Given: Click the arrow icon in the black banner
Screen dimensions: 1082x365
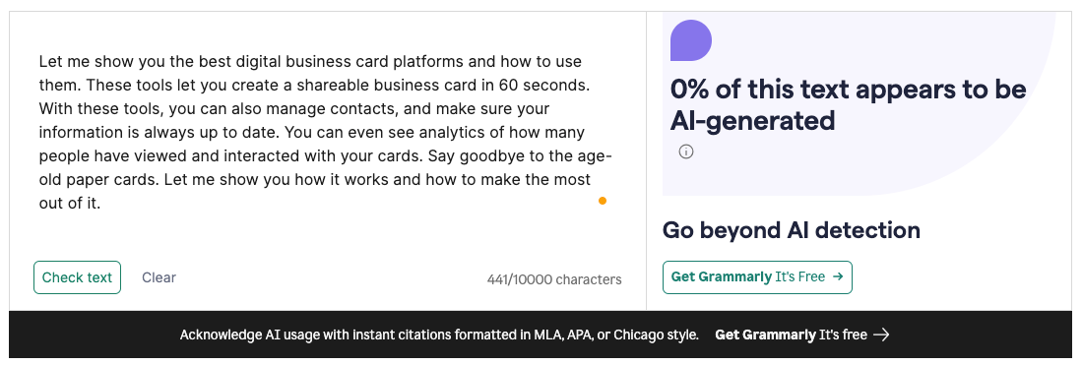Looking at the screenshot, I should (x=881, y=335).
